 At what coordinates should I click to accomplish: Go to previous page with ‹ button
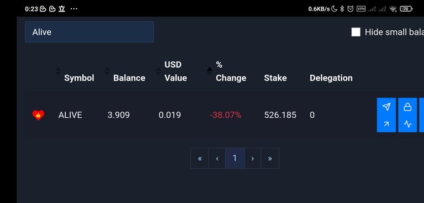217,158
